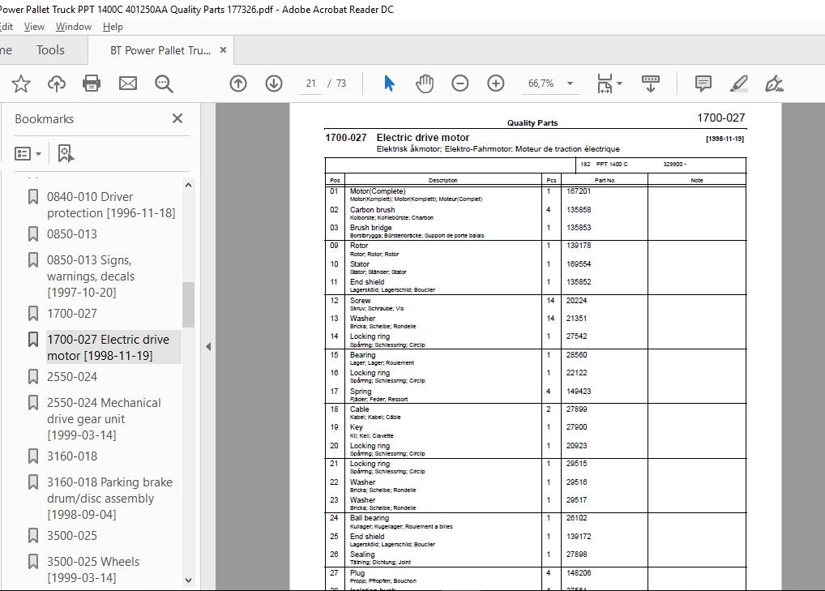Open the Window menu
Screen dimensions: 825x591
[74, 27]
